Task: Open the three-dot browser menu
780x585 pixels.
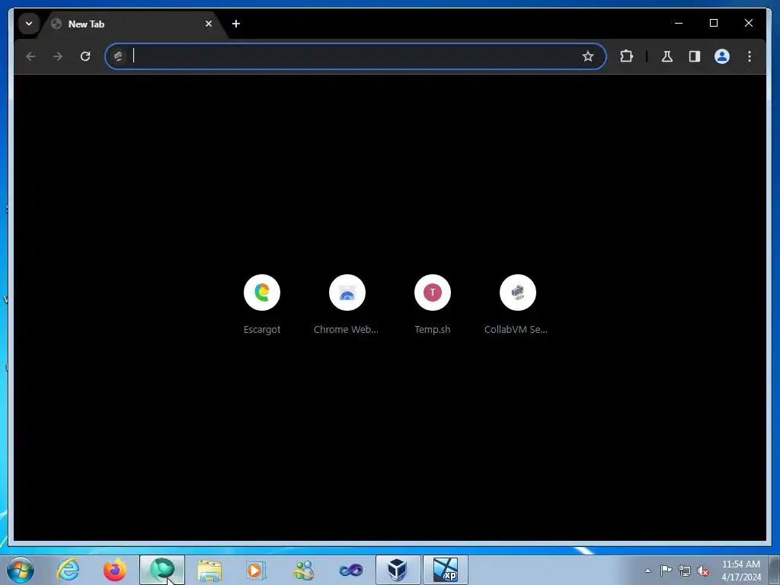Action: [x=750, y=56]
